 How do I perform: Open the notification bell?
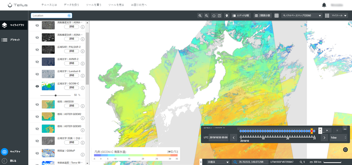pos(324,5)
